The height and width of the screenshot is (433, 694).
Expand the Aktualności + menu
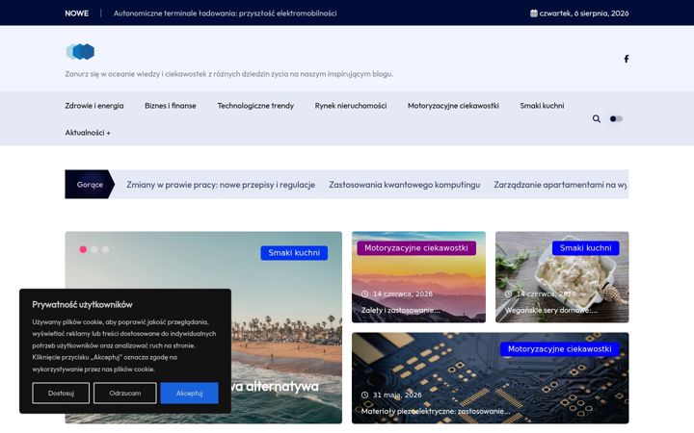coord(88,133)
